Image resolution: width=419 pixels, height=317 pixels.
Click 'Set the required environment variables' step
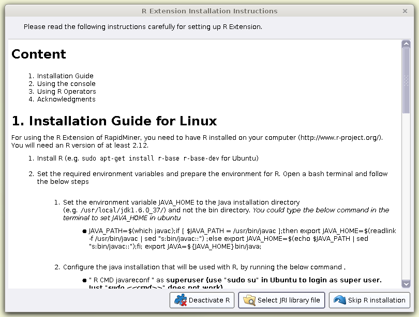coord(212,178)
